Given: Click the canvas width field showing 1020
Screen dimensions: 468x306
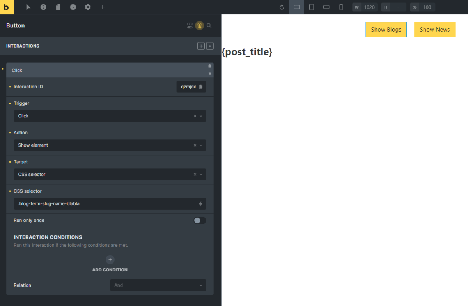Looking at the screenshot, I should click(x=369, y=7).
